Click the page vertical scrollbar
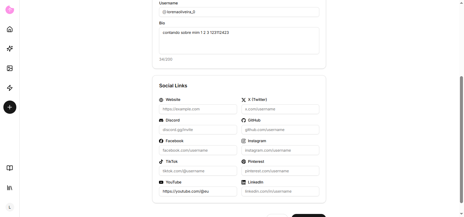Viewport: 464px width, 217px height. 461,139
